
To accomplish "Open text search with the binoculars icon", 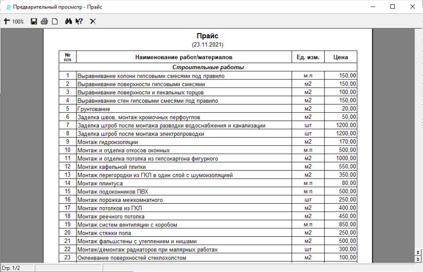I will [68, 21].
